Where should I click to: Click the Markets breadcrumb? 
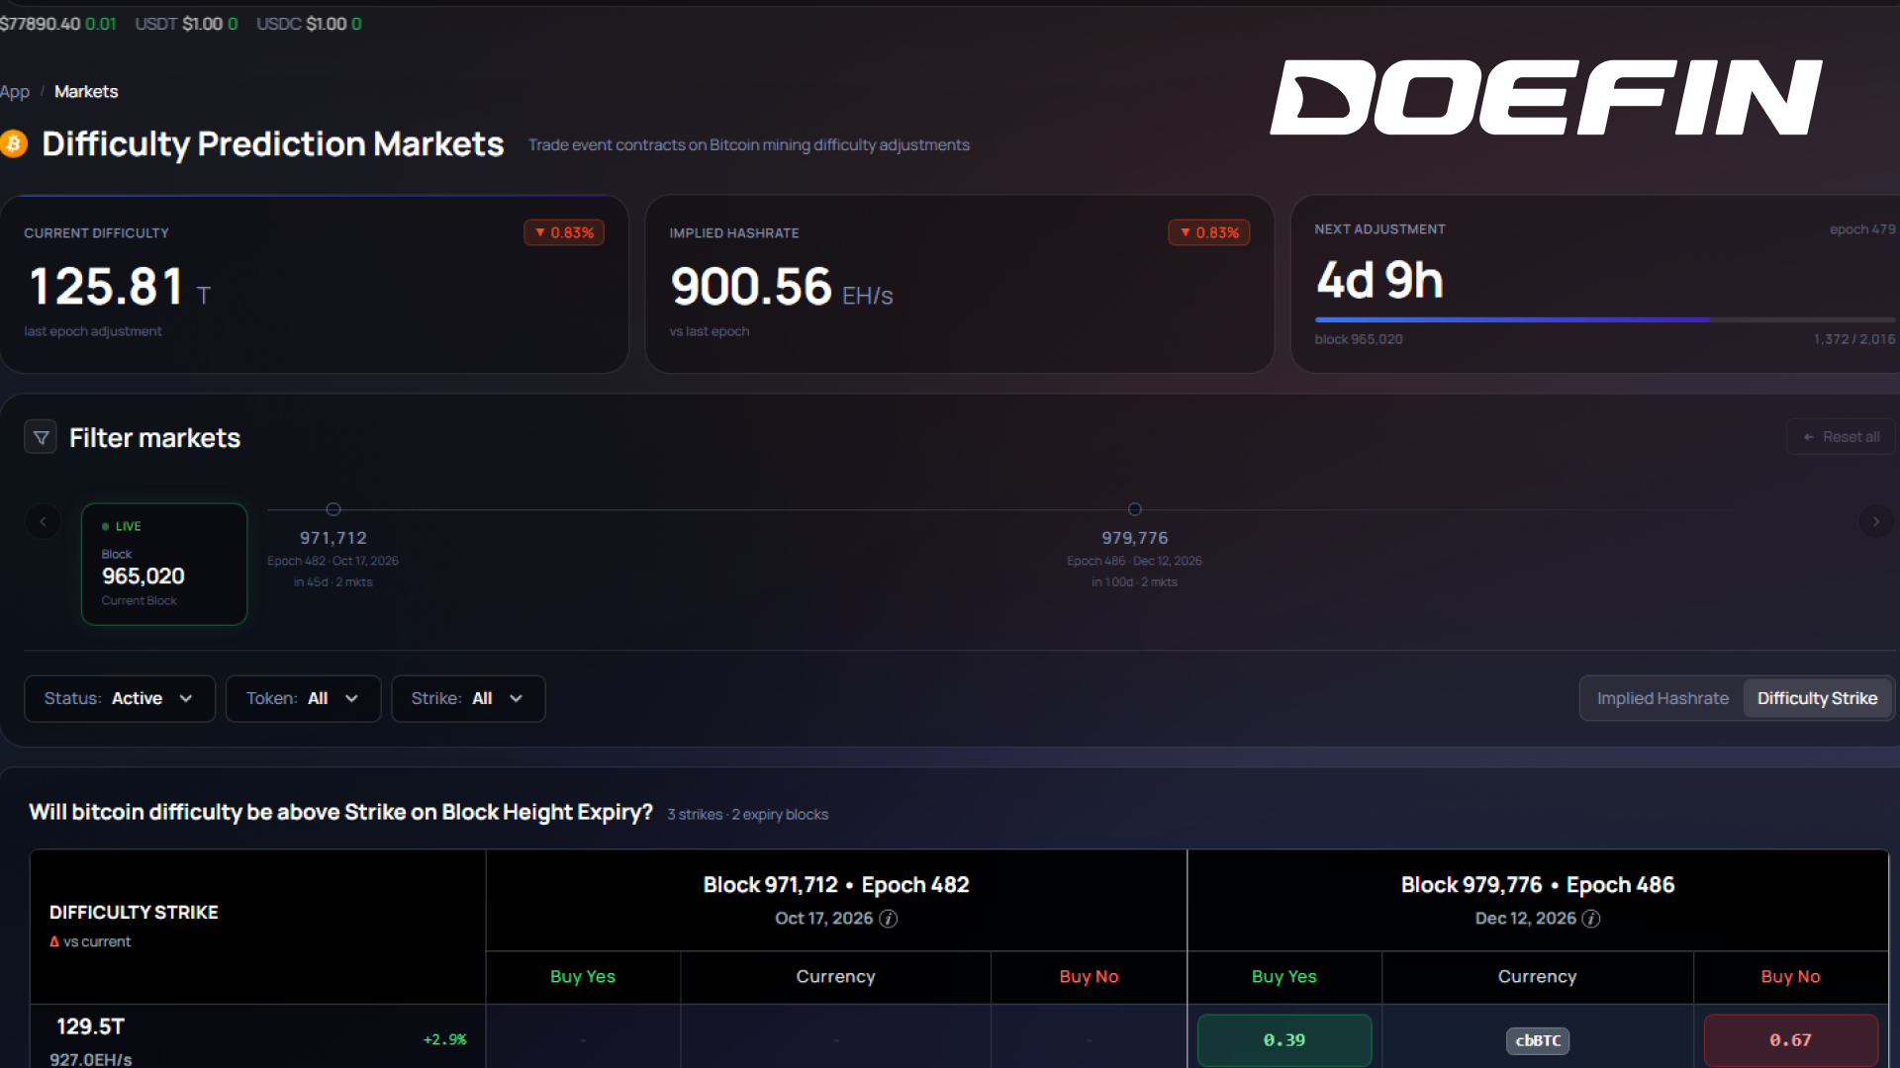[x=86, y=92]
